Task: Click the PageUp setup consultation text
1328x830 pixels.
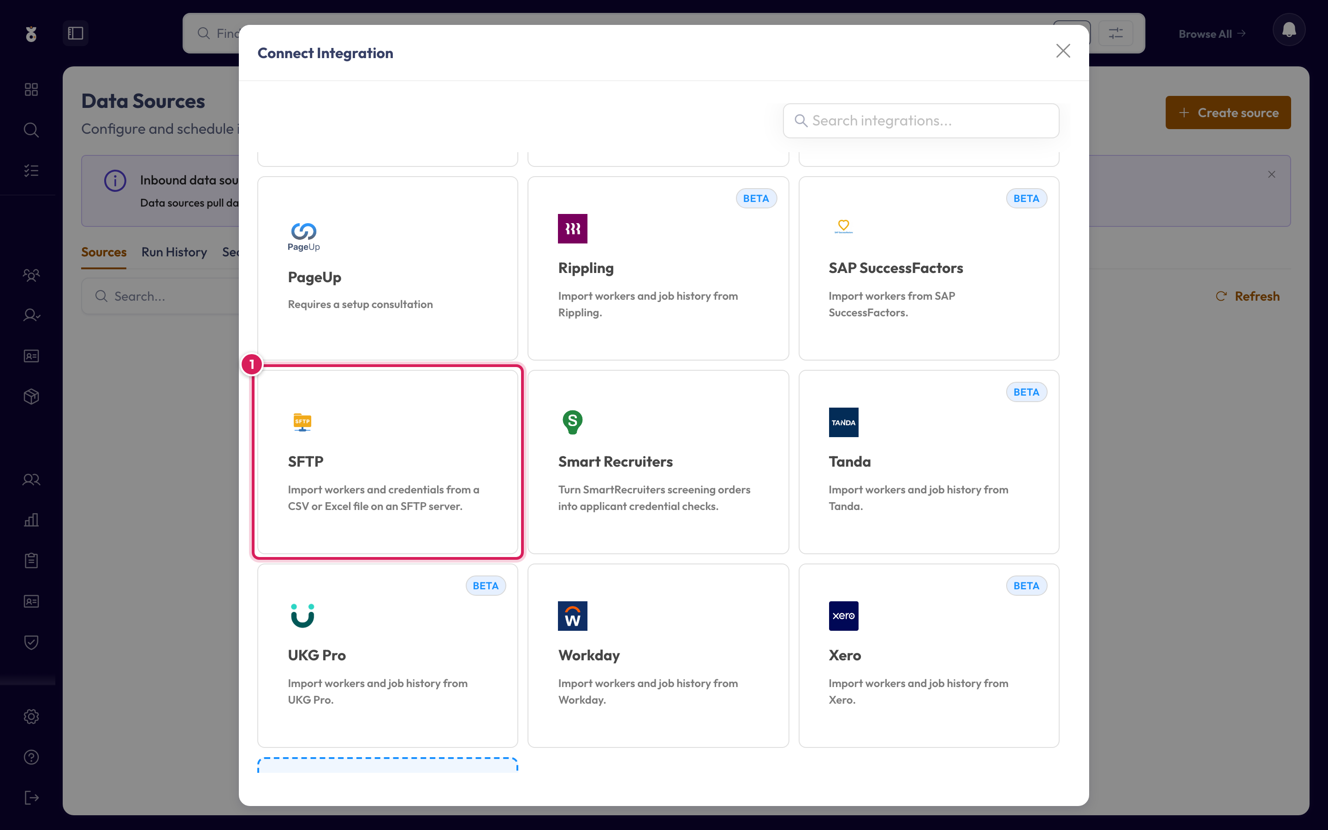Action: point(360,304)
